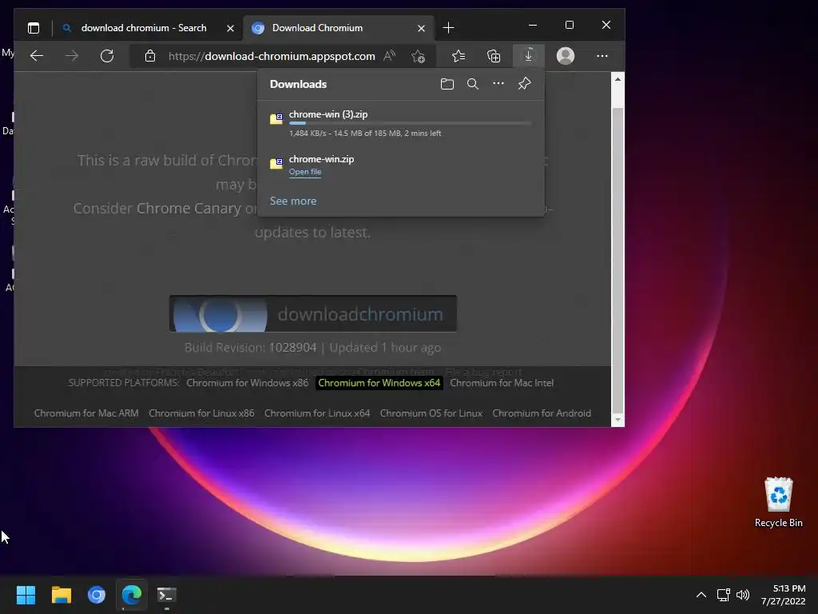Toggle the Downloads toolbar button
818x614 pixels.
tap(529, 56)
